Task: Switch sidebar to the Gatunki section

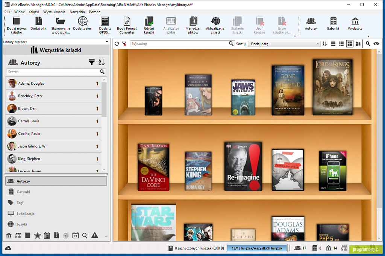Action: click(56, 192)
